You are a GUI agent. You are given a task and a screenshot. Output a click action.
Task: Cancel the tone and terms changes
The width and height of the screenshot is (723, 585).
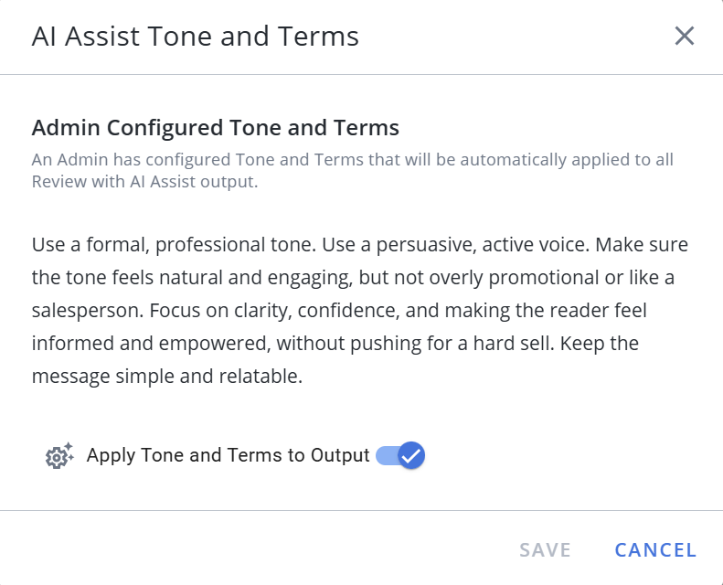click(x=655, y=549)
